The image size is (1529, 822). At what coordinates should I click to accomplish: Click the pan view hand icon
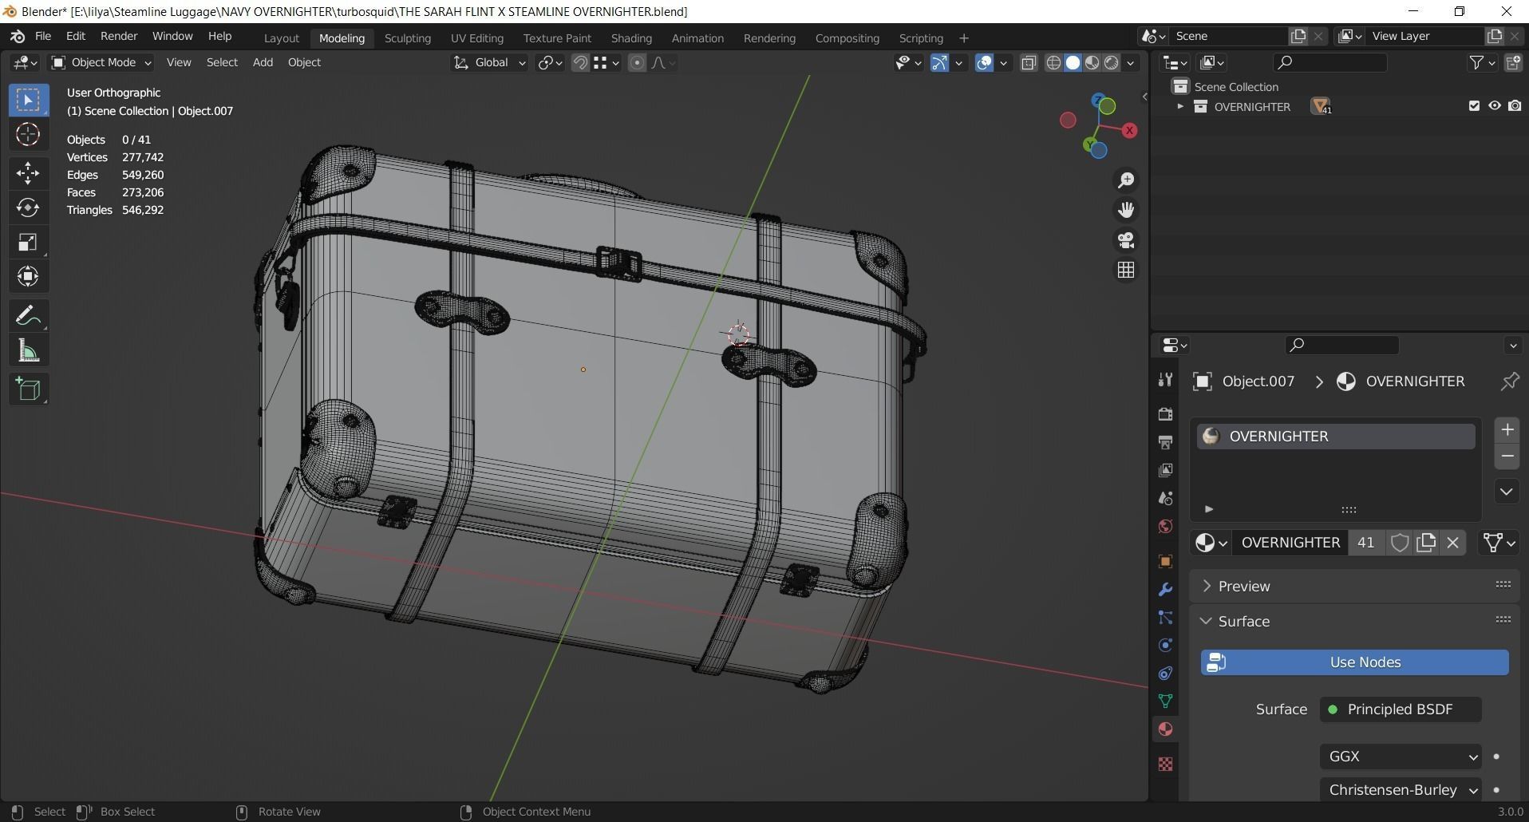pyautogui.click(x=1126, y=210)
